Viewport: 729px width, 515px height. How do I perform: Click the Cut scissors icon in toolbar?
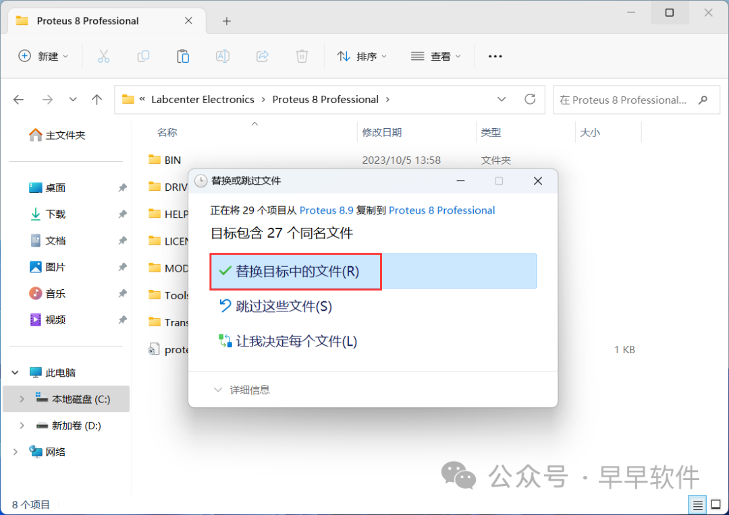[x=103, y=57]
